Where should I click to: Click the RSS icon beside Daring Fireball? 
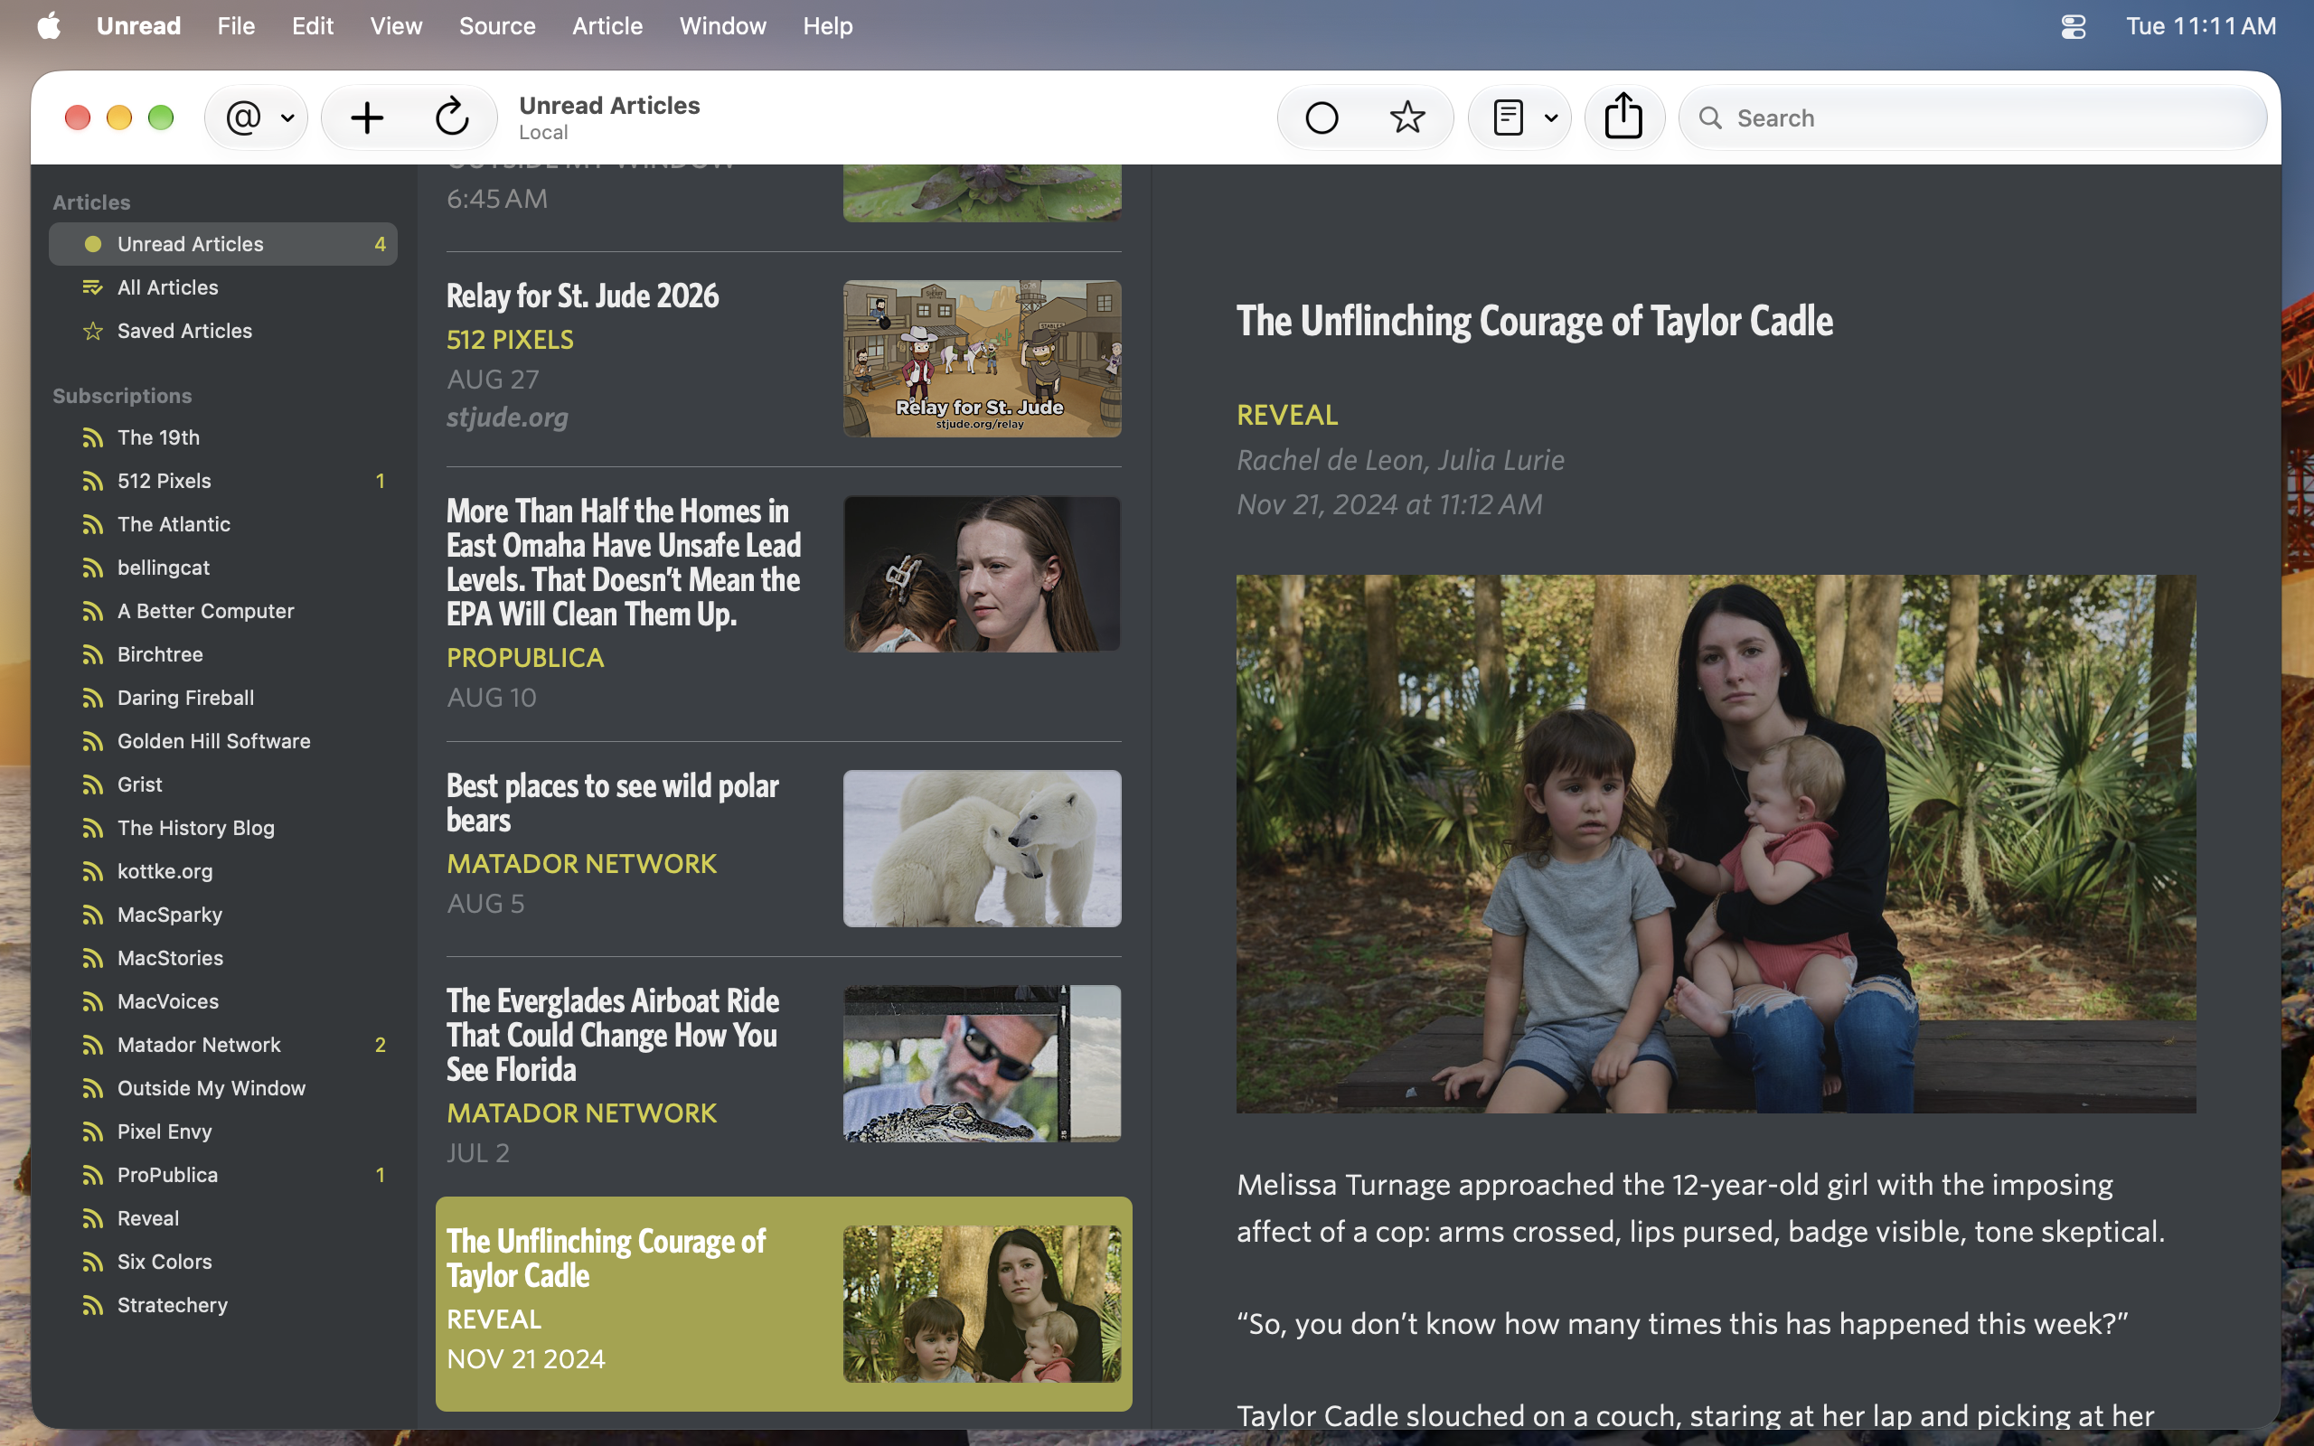[93, 698]
